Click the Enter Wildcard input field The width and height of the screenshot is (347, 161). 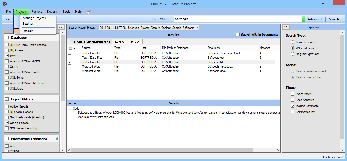(x=238, y=19)
